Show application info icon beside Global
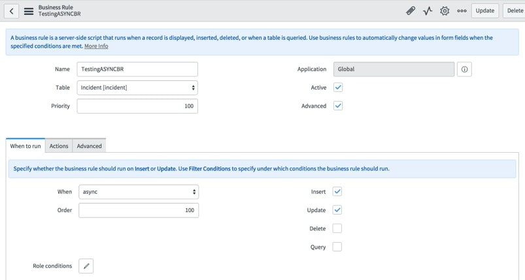The width and height of the screenshot is (525, 280). tap(464, 69)
